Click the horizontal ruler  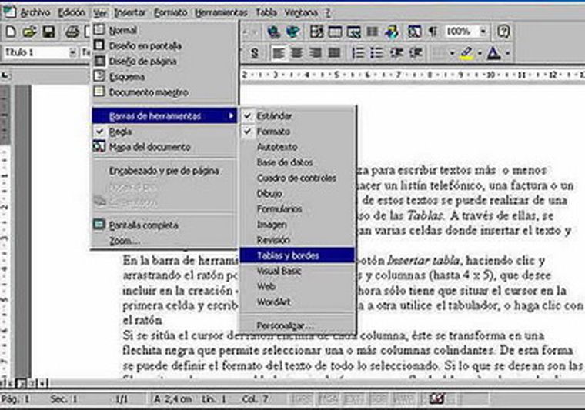413,75
